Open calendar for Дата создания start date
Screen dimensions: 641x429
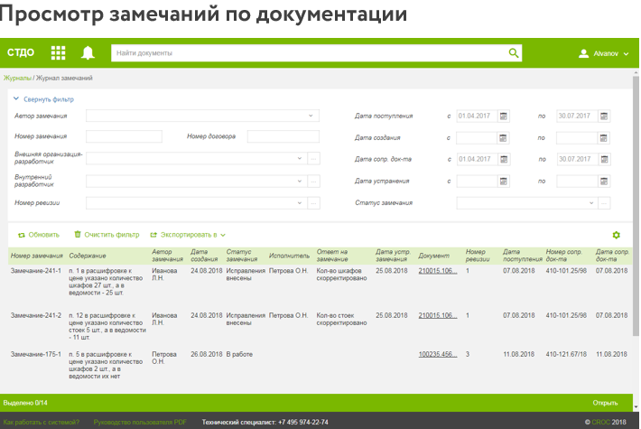pyautogui.click(x=503, y=138)
